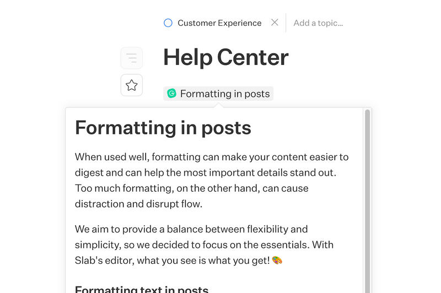Click the blue circle Customer Experience topic icon
The width and height of the screenshot is (441, 293).
[168, 23]
